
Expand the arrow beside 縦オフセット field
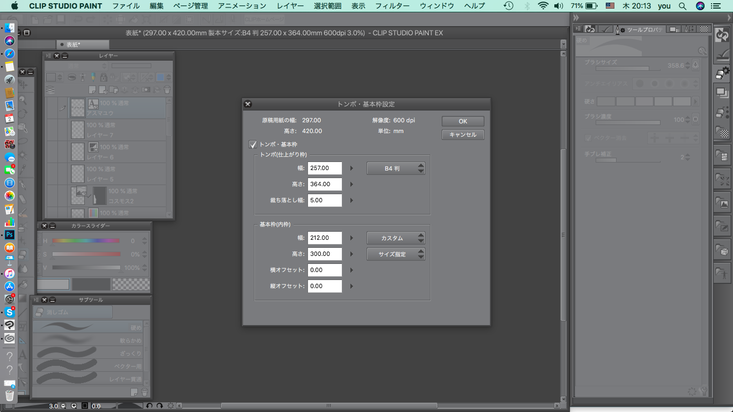[351, 286]
